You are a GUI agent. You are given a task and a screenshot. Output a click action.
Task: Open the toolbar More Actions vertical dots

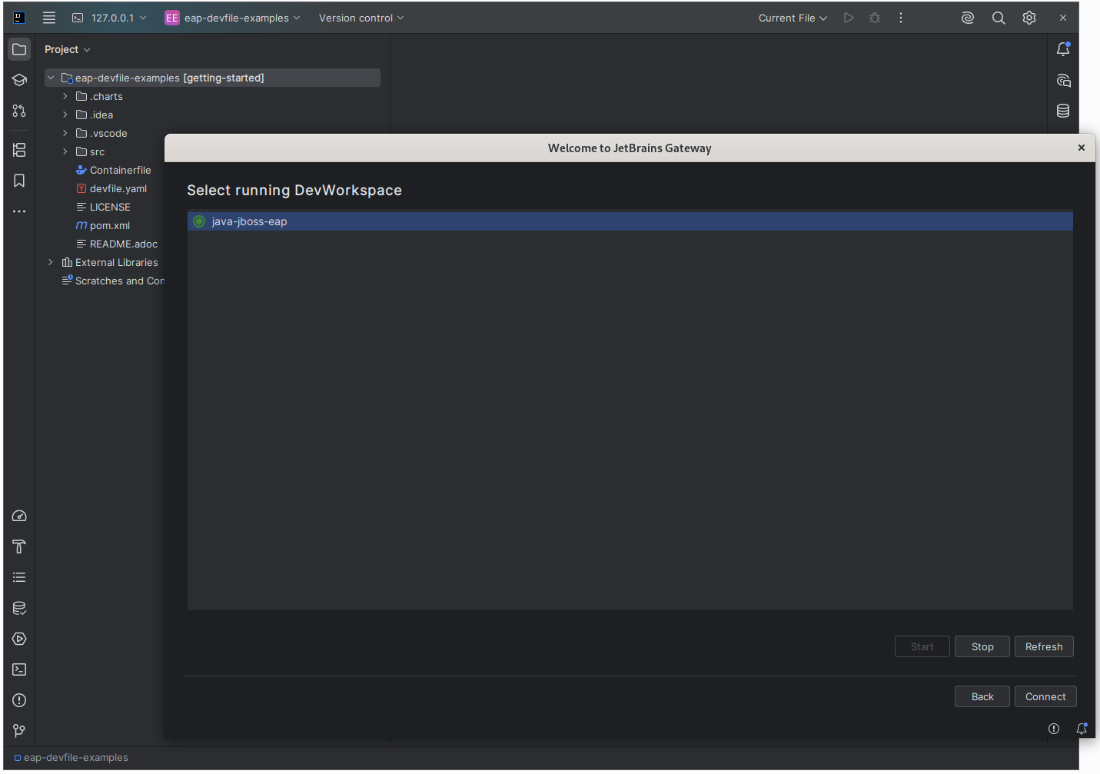coord(901,18)
